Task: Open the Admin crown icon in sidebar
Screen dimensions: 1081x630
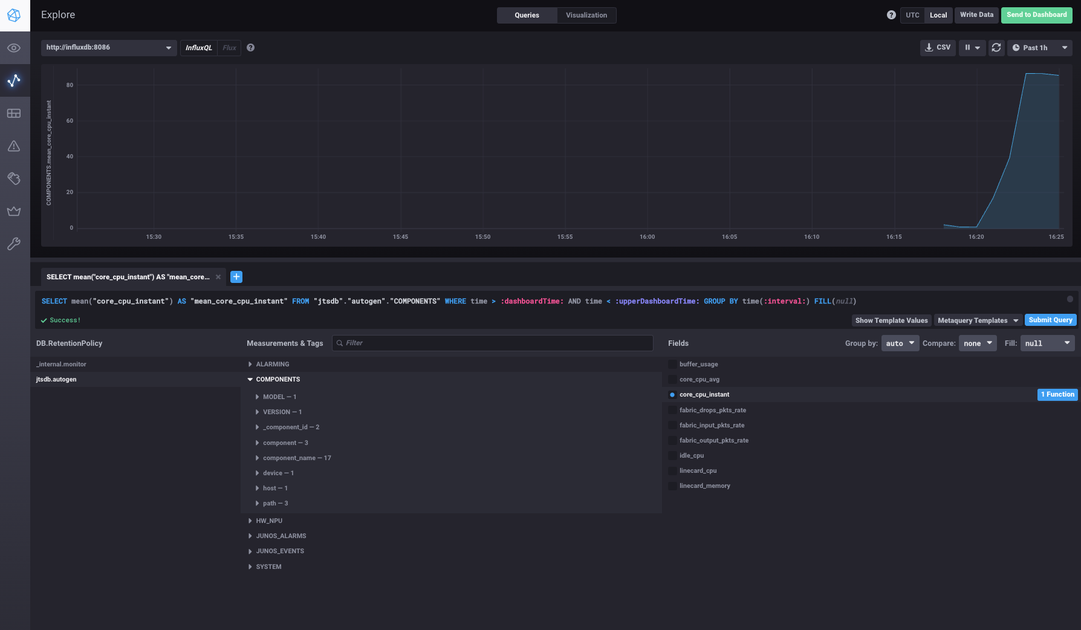Action: tap(14, 211)
